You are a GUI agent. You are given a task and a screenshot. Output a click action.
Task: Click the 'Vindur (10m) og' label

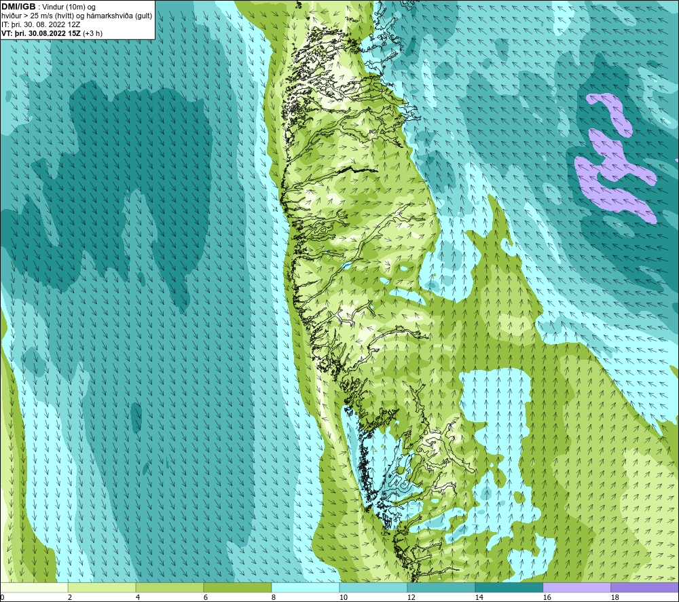pyautogui.click(x=70, y=7)
